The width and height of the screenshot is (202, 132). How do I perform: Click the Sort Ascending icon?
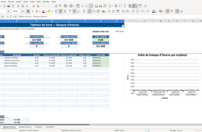(x=82, y=6)
